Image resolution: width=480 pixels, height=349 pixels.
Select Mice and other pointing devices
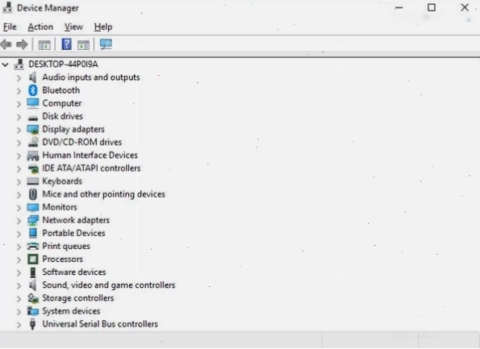click(103, 194)
